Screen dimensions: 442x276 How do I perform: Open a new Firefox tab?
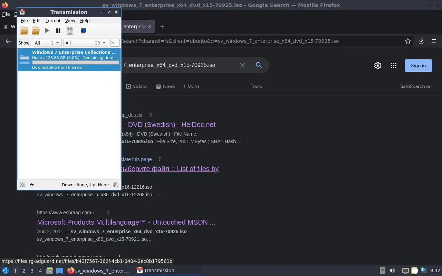162,27
